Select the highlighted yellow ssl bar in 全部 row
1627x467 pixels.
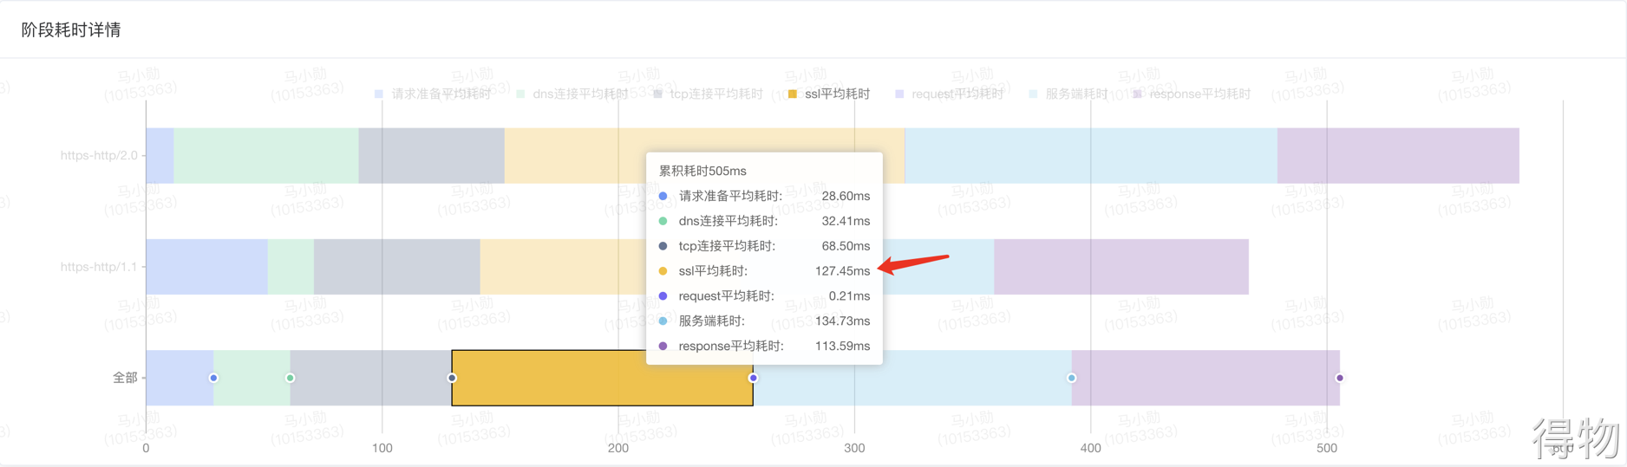(x=602, y=378)
